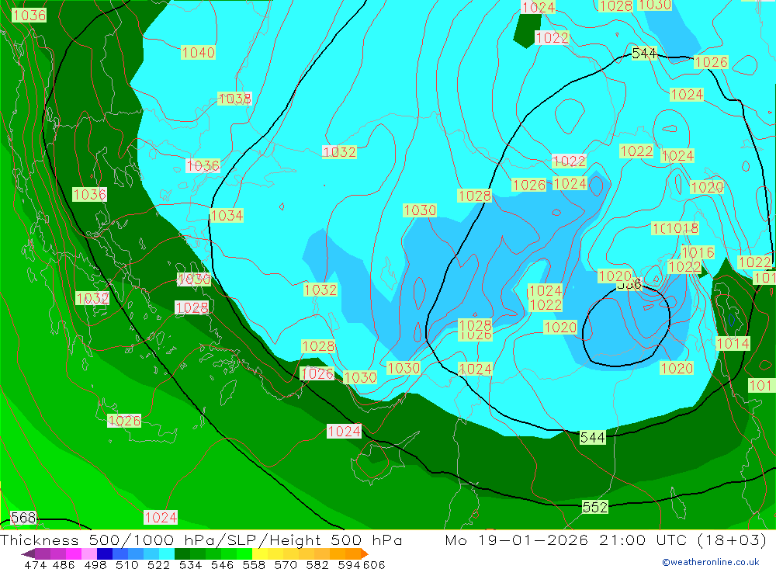Select the darkest green legend swatch
Image resolution: width=776 pixels, height=569 pixels.
point(182,553)
